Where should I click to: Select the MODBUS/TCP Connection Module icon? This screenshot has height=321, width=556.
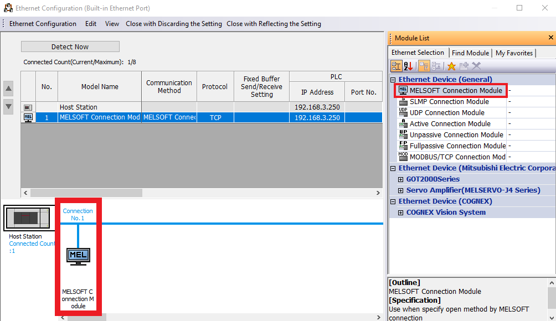coord(403,157)
